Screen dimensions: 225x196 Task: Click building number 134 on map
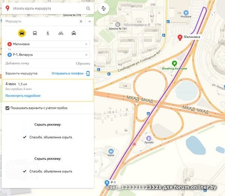(125, 86)
